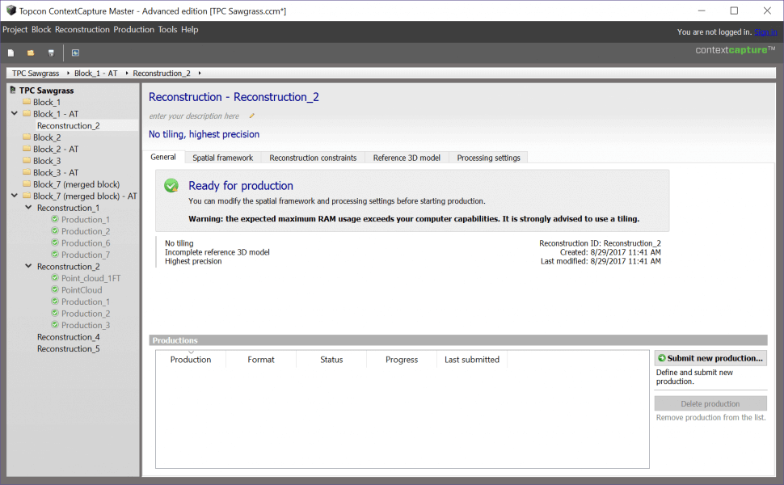Click the Last submitted column header
The width and height of the screenshot is (784, 485).
[472, 360]
